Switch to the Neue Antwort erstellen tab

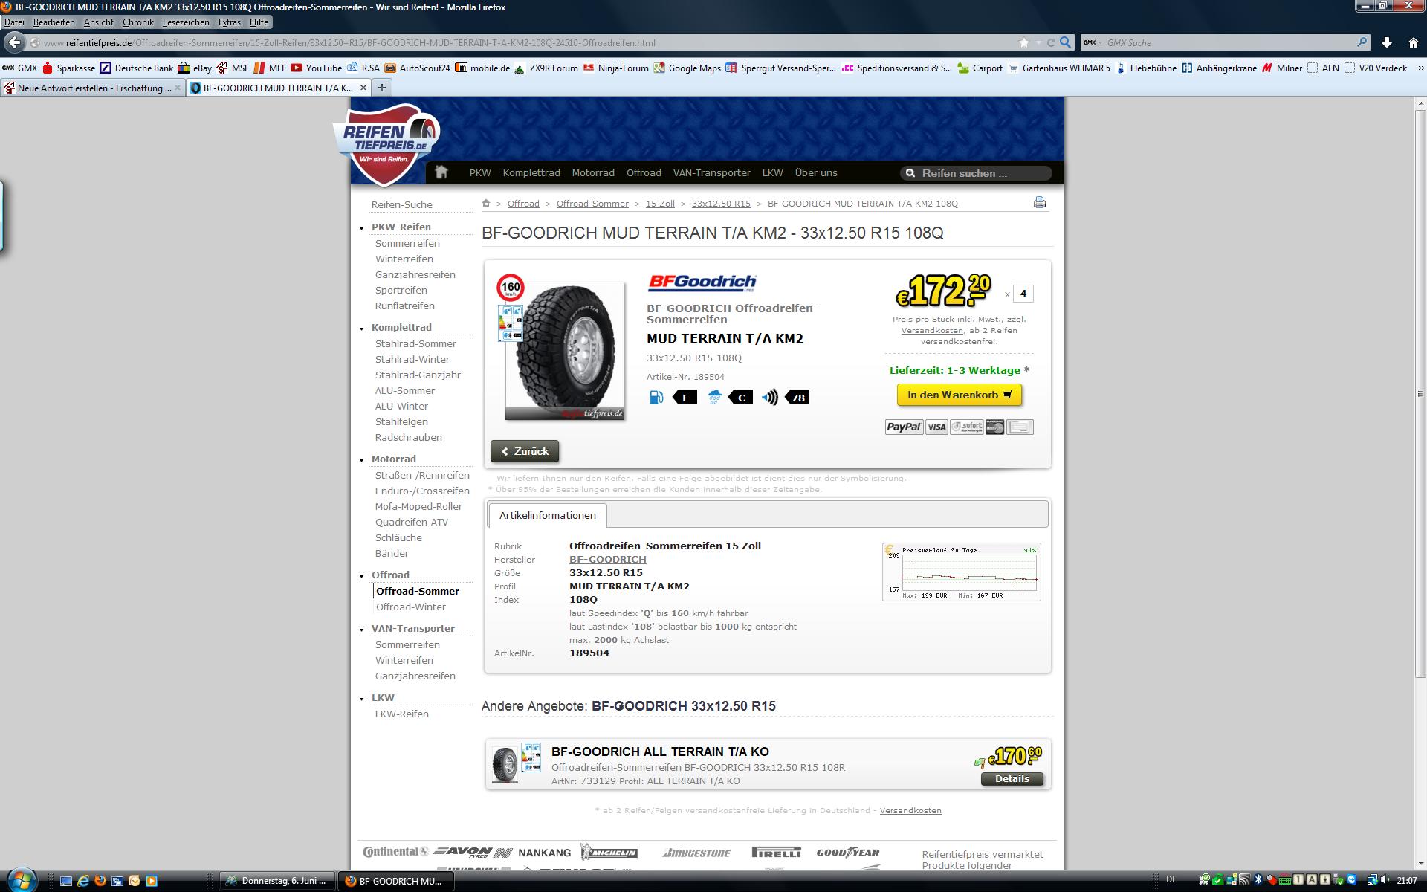[x=93, y=88]
